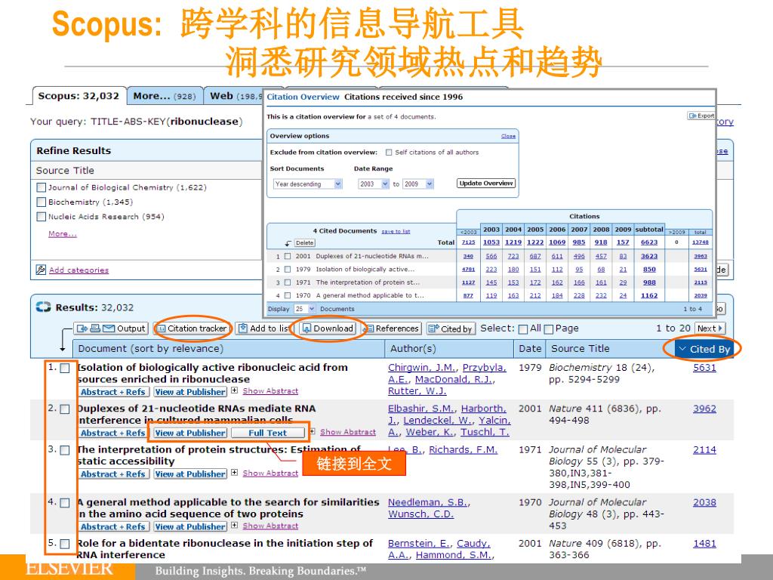
Task: Click View at Publisher for Needleman article
Action: point(189,526)
